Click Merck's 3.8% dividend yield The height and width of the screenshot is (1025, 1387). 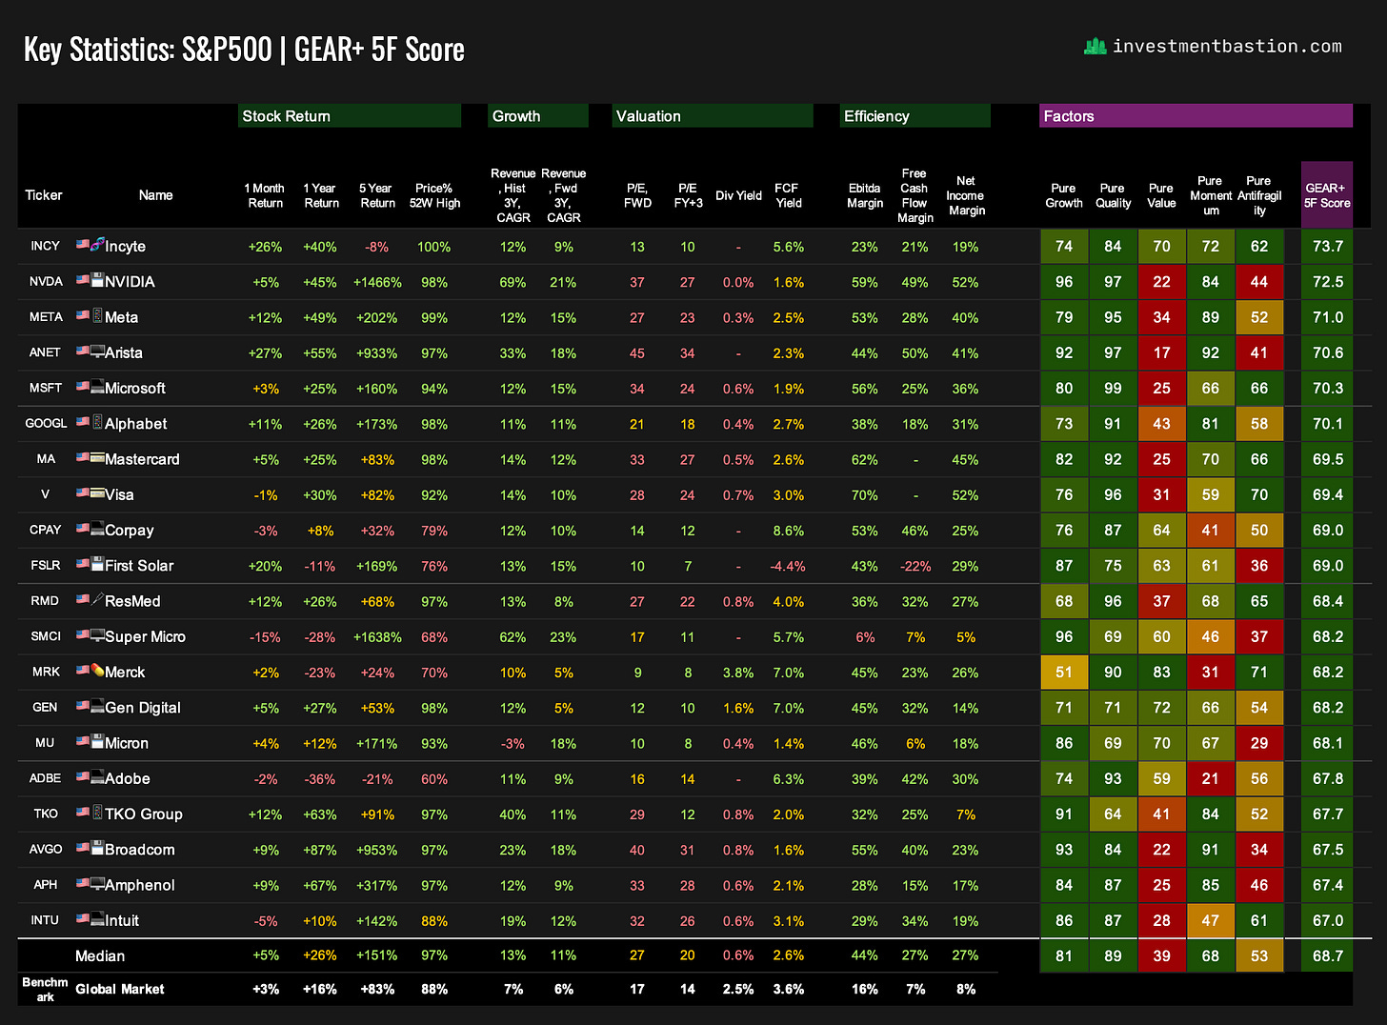[738, 673]
